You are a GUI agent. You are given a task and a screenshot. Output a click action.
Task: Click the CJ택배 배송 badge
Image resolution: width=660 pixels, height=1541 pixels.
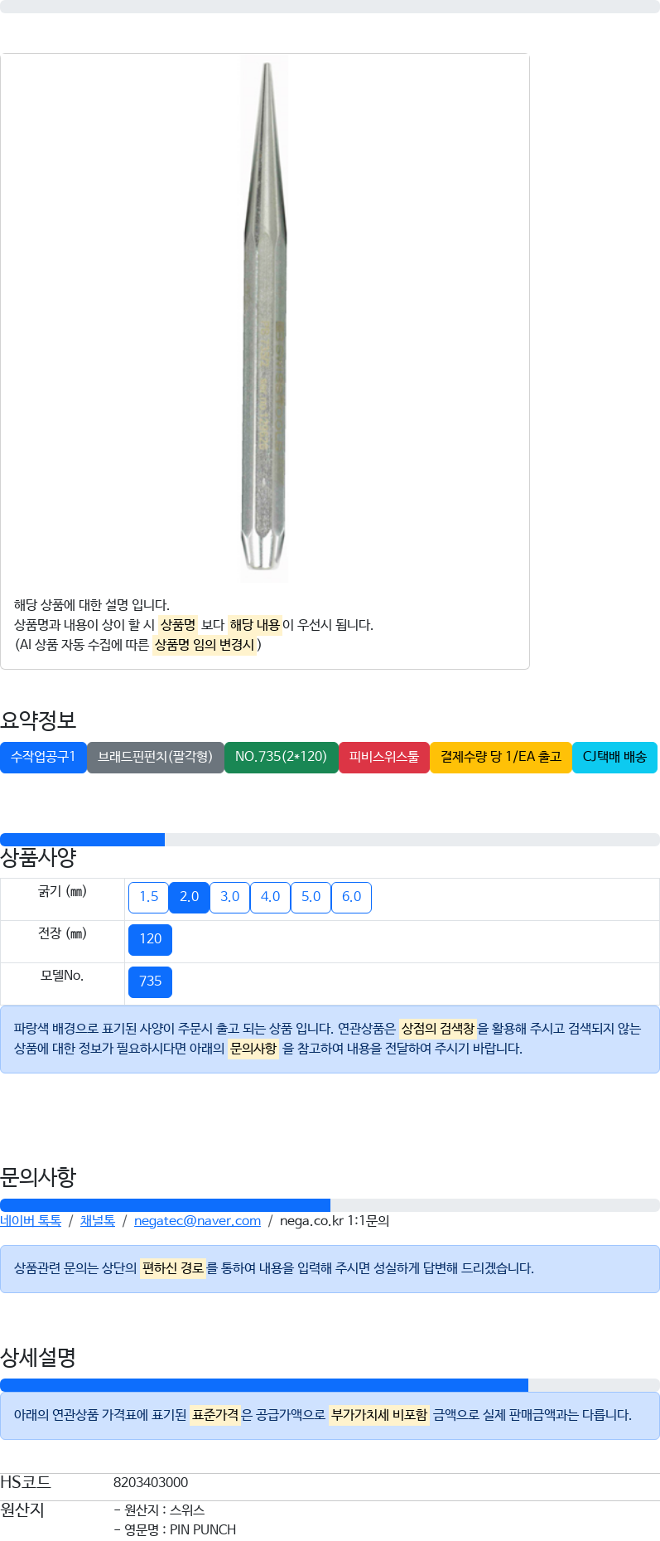614,758
